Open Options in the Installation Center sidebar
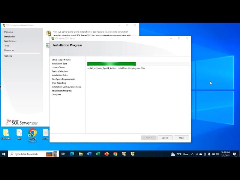The width and height of the screenshot is (240, 180). point(8,56)
